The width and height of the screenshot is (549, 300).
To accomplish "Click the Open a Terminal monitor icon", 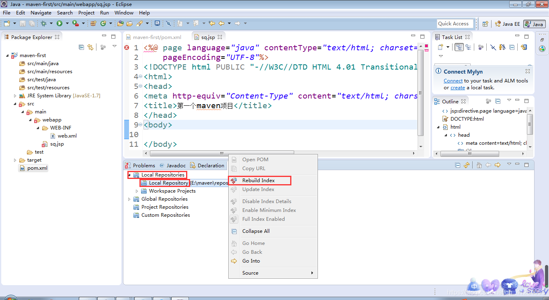I will point(157,23).
